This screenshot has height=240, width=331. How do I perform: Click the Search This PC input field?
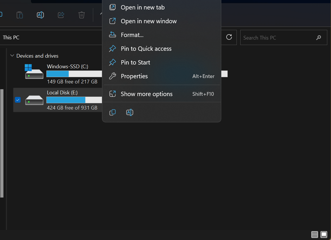click(275, 37)
